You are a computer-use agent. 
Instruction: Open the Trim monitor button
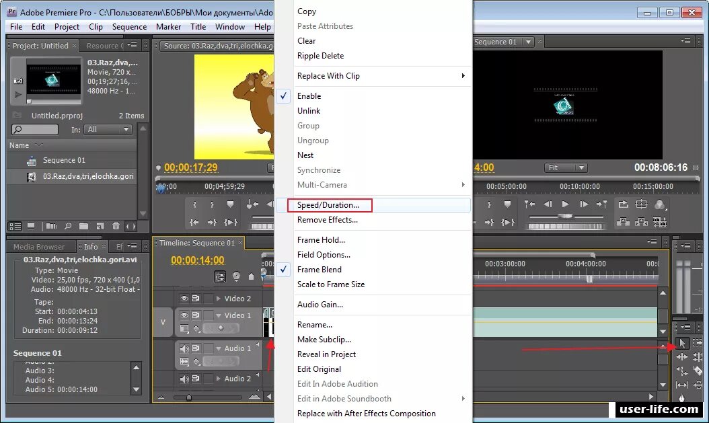(x=660, y=222)
